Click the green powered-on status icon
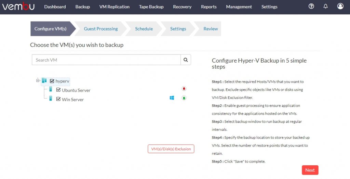Viewport: 350px width, 179px height. pos(184,98)
